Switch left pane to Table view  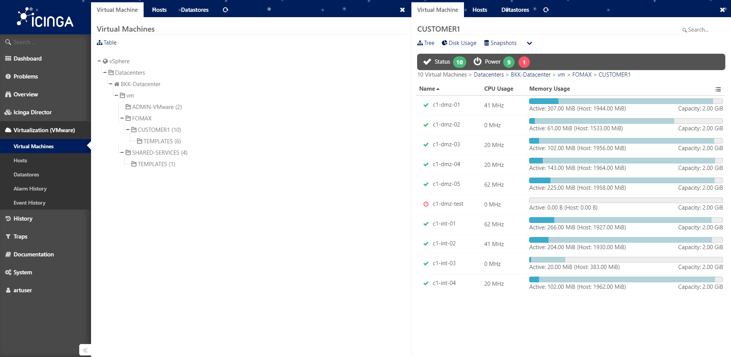tap(107, 43)
